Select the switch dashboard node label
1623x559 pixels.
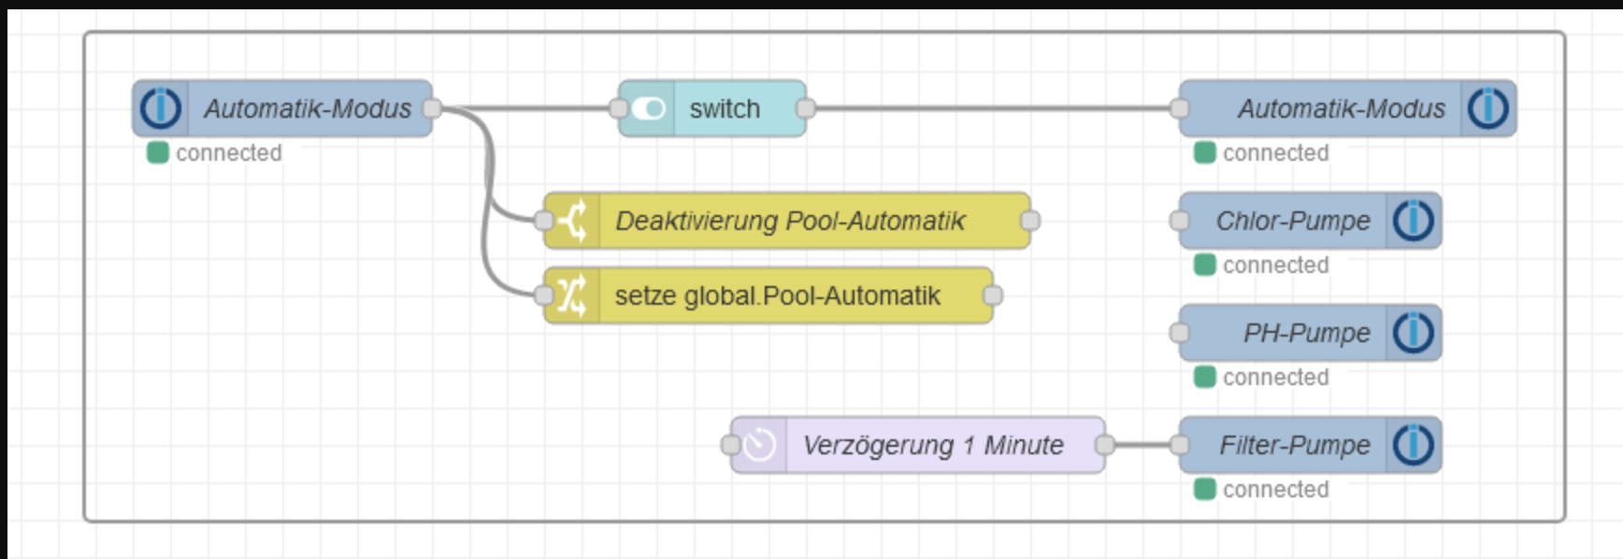[725, 108]
